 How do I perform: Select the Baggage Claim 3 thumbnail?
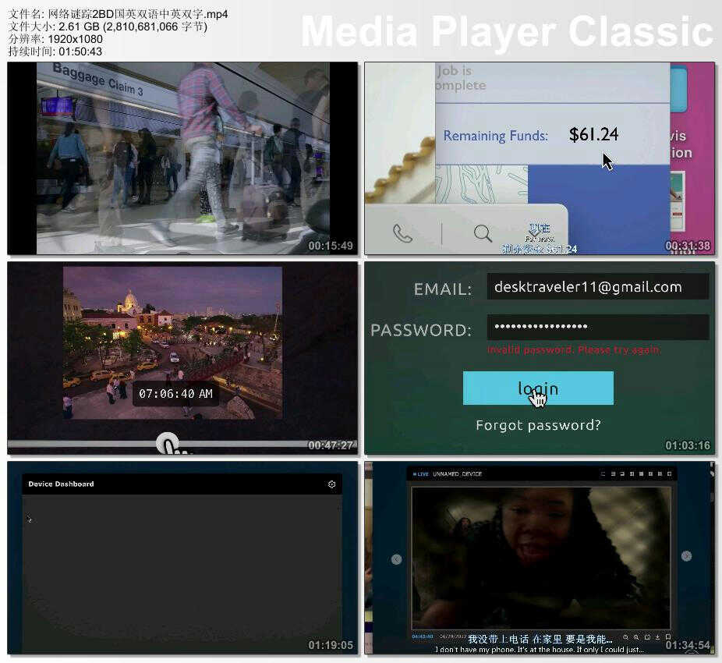coord(182,158)
